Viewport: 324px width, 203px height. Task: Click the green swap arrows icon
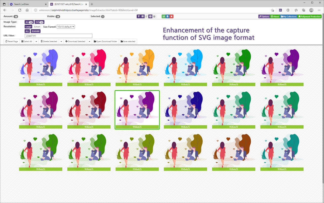coord(164,16)
